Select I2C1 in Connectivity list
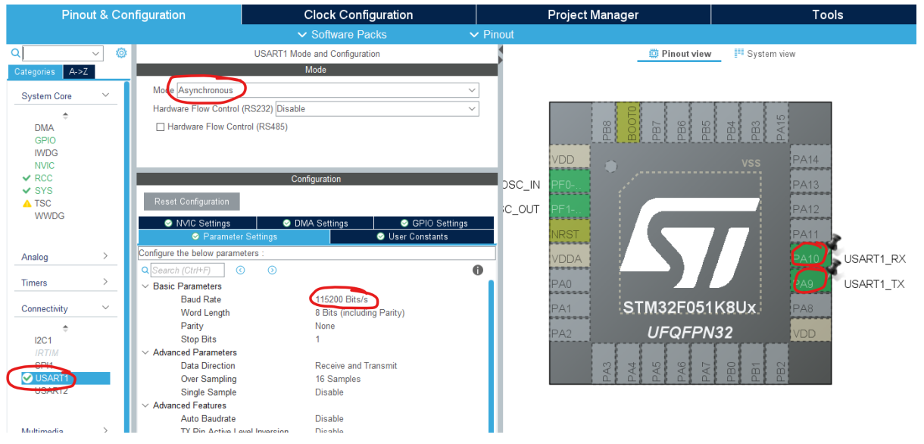Screen dimensions: 924x444 pyautogui.click(x=43, y=340)
